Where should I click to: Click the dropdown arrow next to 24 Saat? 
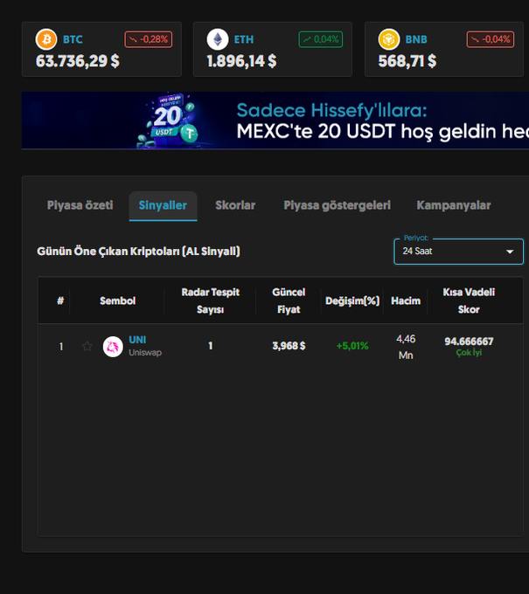(x=510, y=252)
